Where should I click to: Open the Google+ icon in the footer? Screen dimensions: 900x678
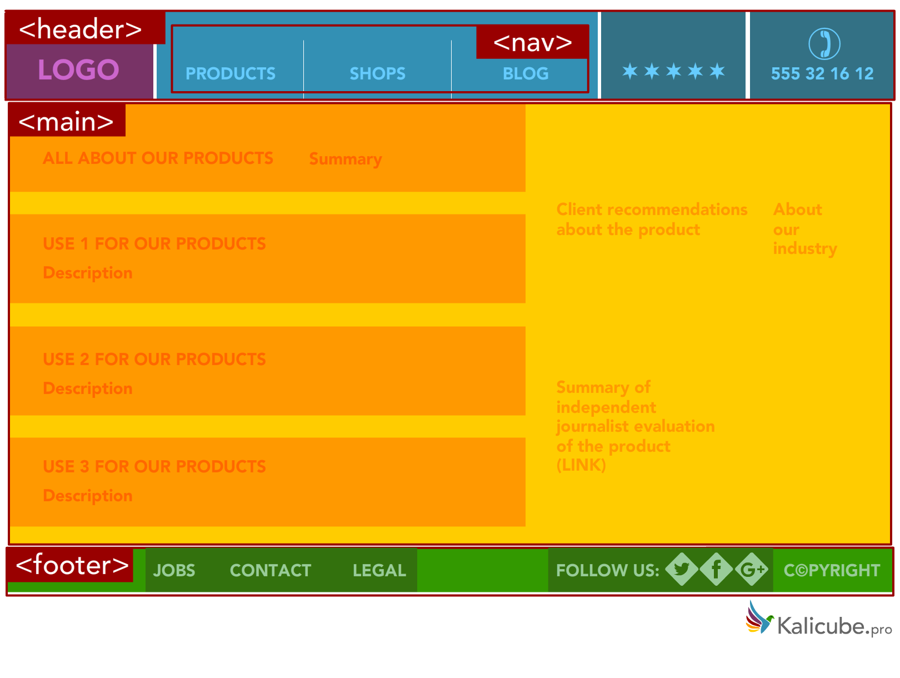751,570
